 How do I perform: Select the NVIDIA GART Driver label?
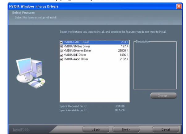pyautogui.click(x=76, y=42)
